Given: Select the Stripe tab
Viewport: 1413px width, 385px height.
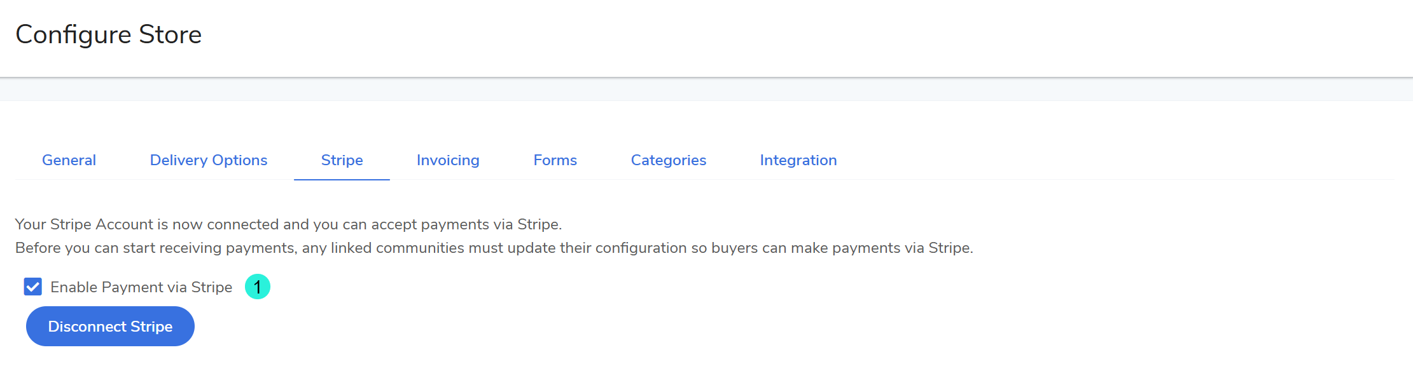Looking at the screenshot, I should pos(342,160).
